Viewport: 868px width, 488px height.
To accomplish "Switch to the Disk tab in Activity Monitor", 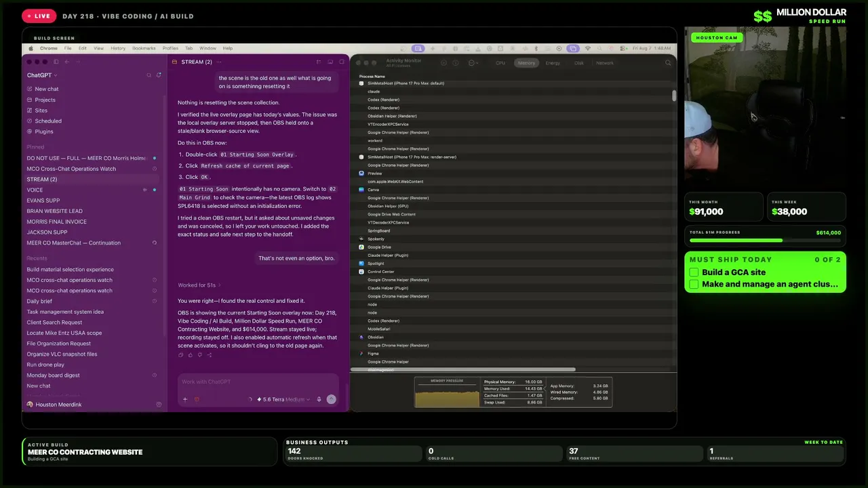I will pos(579,63).
